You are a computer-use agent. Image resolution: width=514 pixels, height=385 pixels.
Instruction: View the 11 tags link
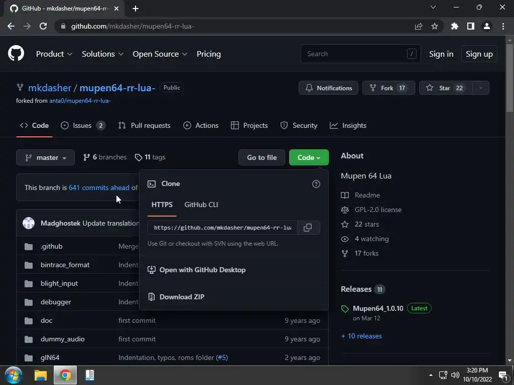point(150,157)
